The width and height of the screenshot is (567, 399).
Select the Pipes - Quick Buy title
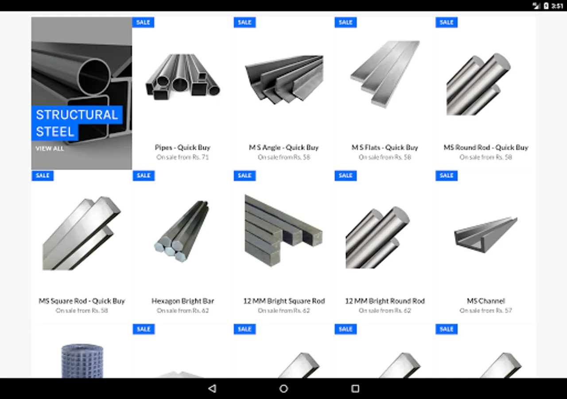tap(183, 148)
